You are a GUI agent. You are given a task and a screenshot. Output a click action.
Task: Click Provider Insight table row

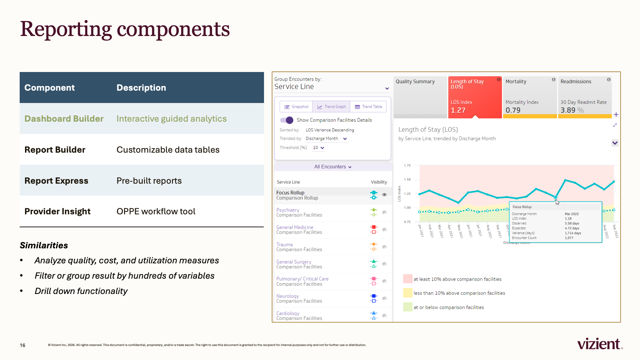(142, 211)
